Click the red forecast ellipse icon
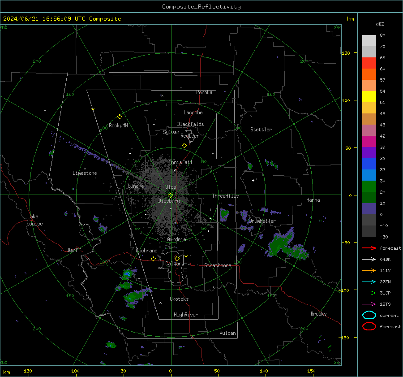The width and height of the screenshot is (403, 377). (x=369, y=326)
